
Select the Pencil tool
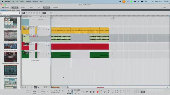[x=26, y=13]
